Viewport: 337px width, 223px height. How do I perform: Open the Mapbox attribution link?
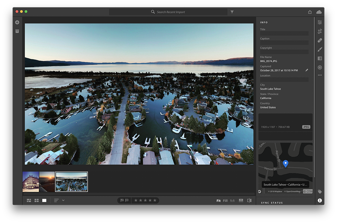tap(275, 191)
